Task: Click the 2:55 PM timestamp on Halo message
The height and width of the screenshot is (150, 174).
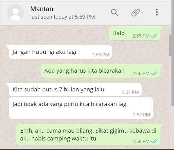Action: (x=141, y=36)
